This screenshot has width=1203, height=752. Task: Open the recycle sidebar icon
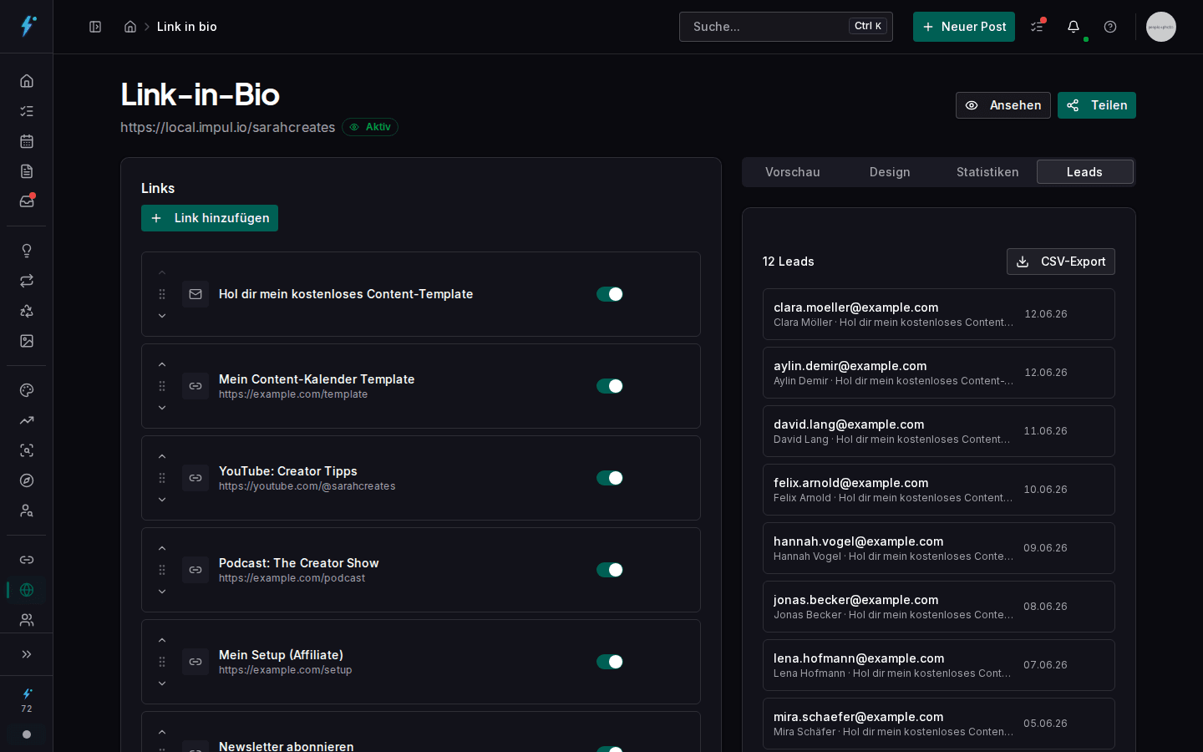coord(27,311)
